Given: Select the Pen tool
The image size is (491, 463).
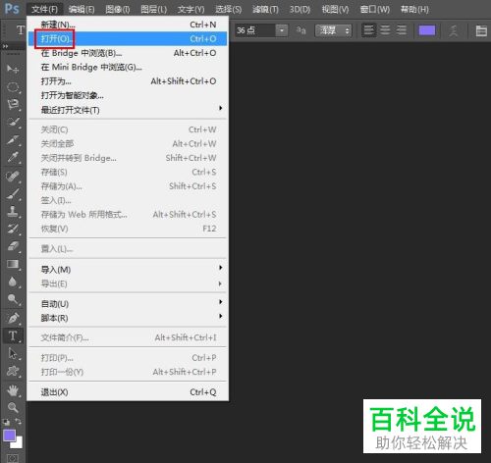Looking at the screenshot, I should pyautogui.click(x=13, y=318).
